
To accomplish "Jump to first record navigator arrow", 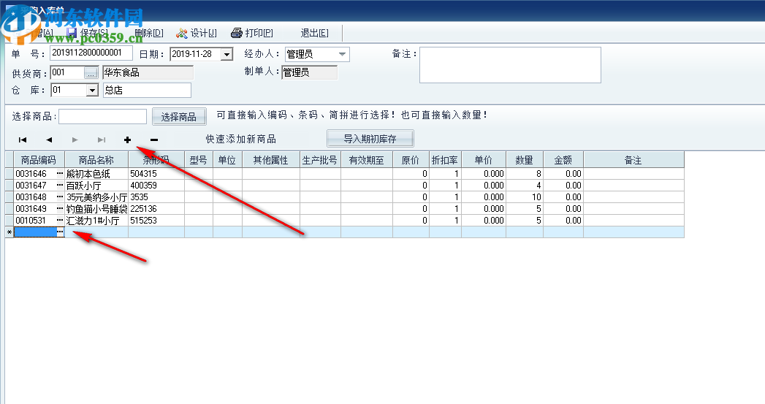I will tap(23, 140).
